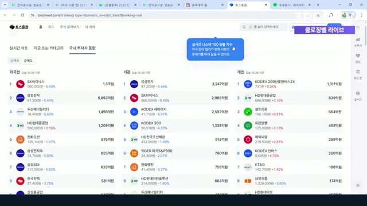Open the KODEX 레버리지 2x logo
Screen dimensions: 367x206
tap(134, 112)
